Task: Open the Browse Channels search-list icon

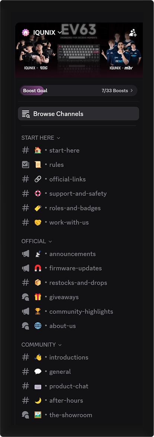Action: (x=26, y=114)
